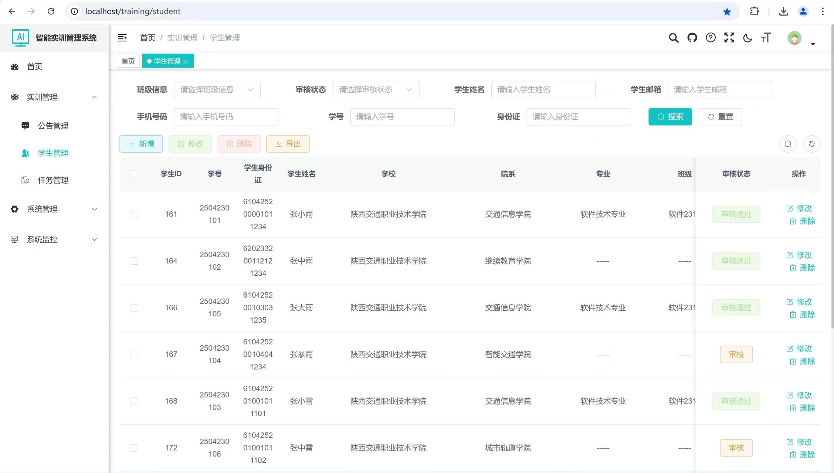Collapse sidebar with hamburger icon
This screenshot has width=834, height=473.
point(122,38)
